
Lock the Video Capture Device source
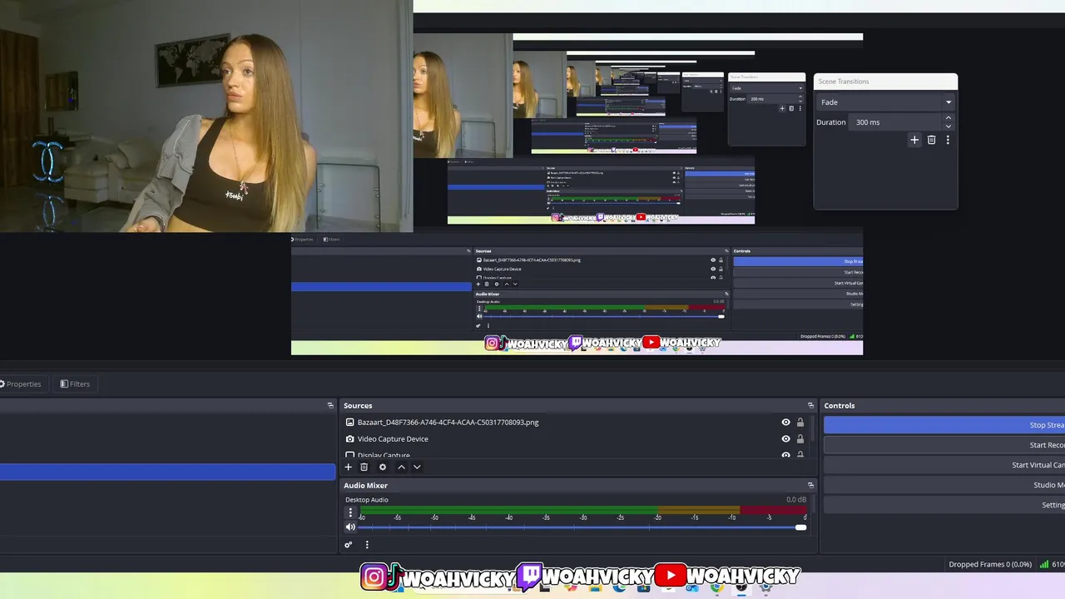tap(800, 438)
